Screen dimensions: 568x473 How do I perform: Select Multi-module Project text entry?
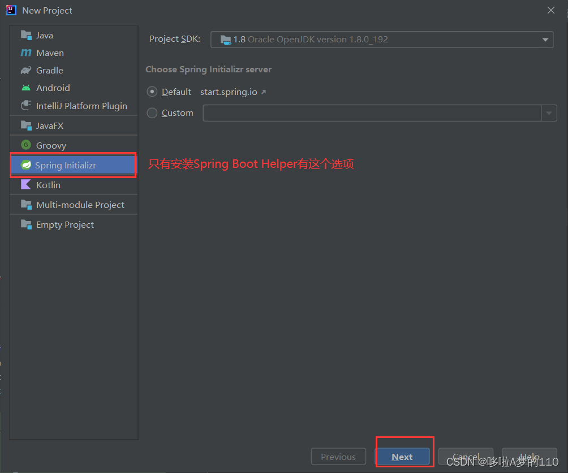(x=80, y=205)
